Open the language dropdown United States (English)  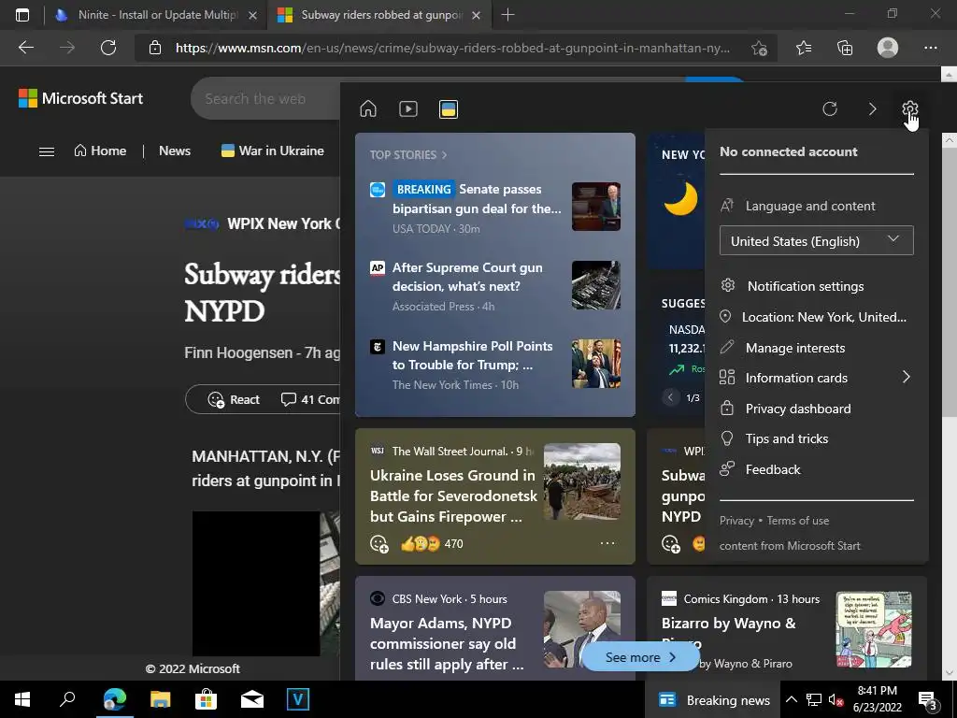click(x=816, y=240)
